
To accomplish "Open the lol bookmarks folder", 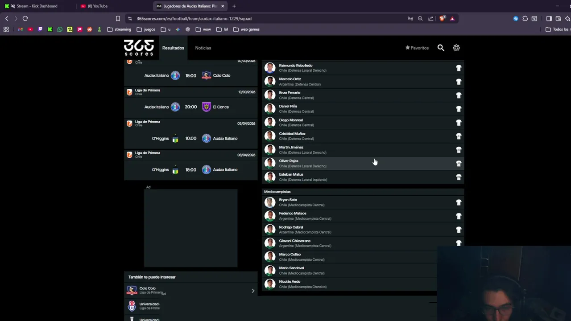I will tap(222, 29).
